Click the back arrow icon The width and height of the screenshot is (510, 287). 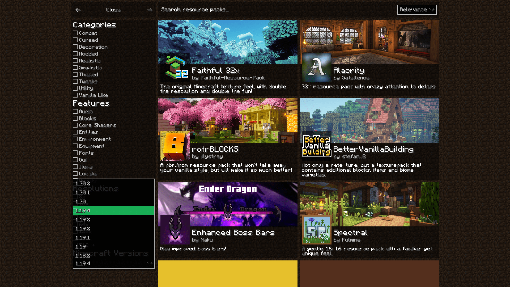(78, 10)
